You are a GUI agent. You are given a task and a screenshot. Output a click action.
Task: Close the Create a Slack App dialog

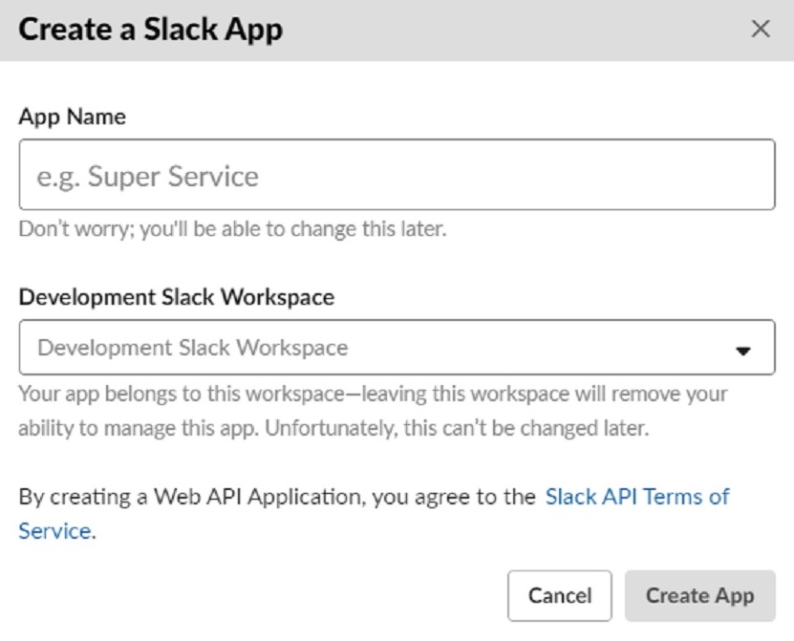click(x=761, y=30)
